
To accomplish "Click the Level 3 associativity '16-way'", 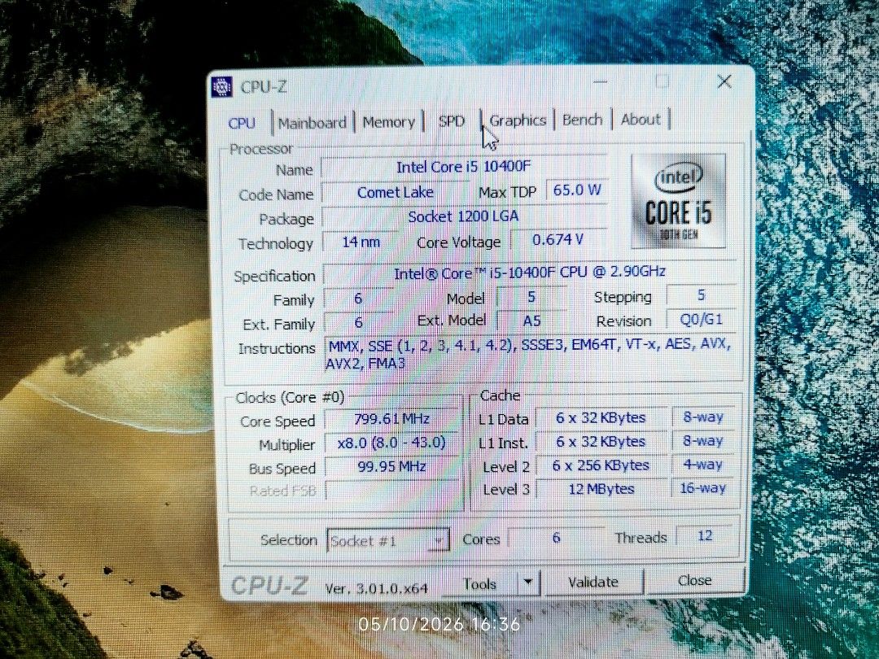I will point(702,487).
